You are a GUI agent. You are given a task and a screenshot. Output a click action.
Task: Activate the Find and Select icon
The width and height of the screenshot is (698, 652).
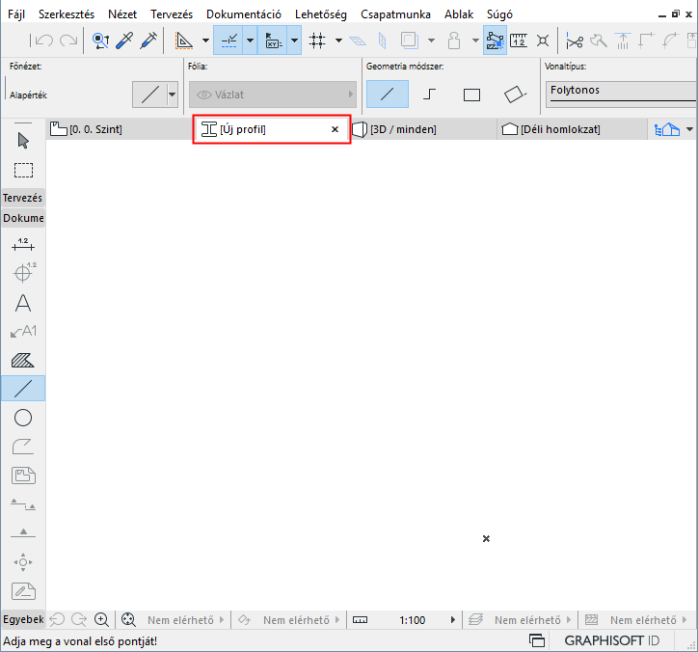pyautogui.click(x=101, y=41)
